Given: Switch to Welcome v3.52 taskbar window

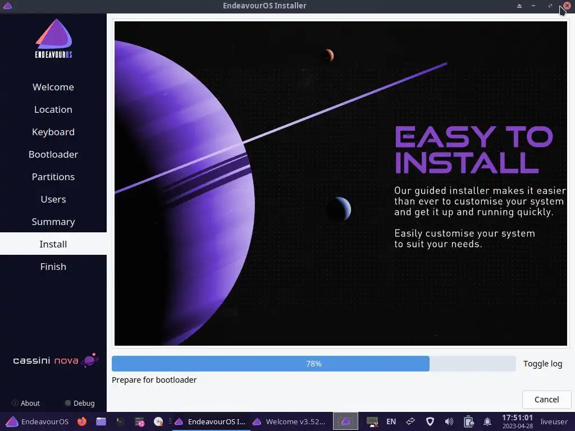Looking at the screenshot, I should coord(290,421).
